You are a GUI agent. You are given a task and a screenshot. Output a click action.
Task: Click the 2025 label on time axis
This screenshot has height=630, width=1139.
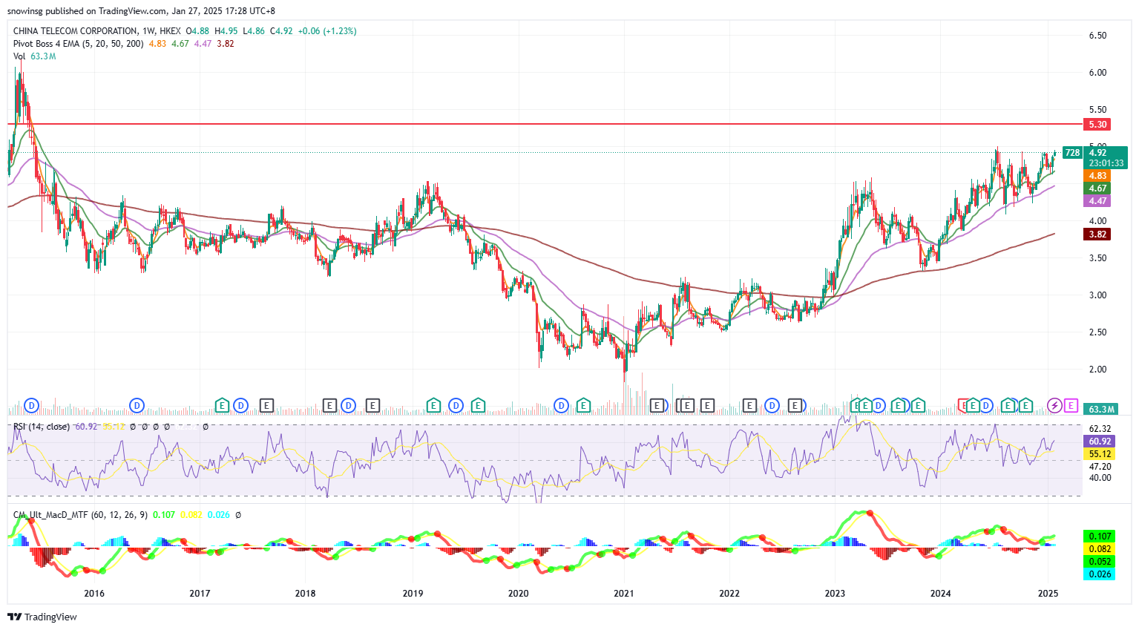coord(1048,593)
